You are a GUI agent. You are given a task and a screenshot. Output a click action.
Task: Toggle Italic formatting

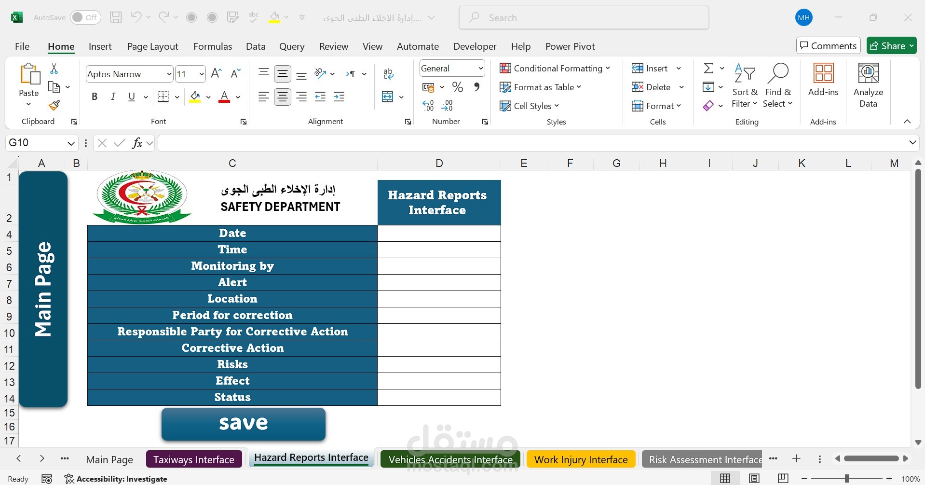tap(113, 97)
